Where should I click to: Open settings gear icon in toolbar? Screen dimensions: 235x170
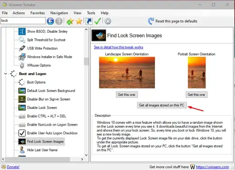[108, 21]
